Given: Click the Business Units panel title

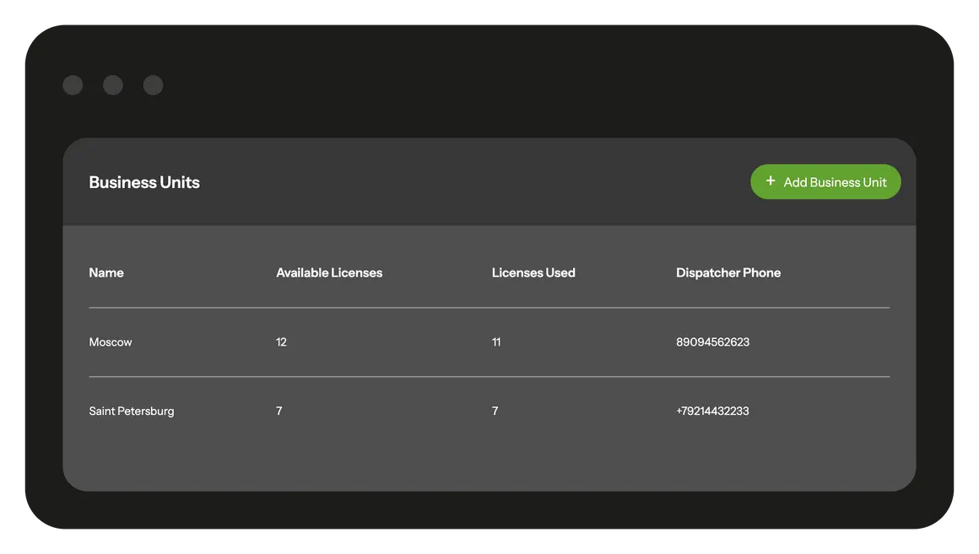Looking at the screenshot, I should pyautogui.click(x=144, y=182).
